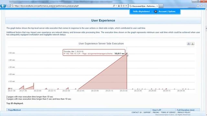Open the PRIVACY POLICY link
The height and width of the screenshot is (116, 207).
184,112
